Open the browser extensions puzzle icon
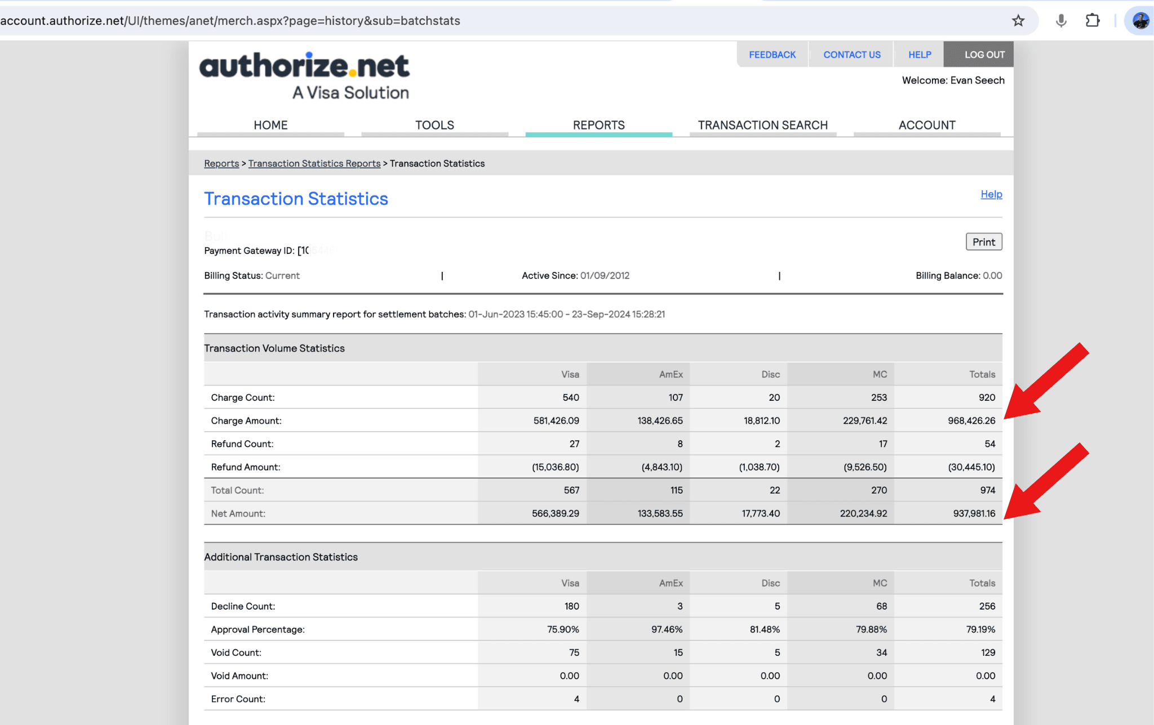 (x=1092, y=21)
